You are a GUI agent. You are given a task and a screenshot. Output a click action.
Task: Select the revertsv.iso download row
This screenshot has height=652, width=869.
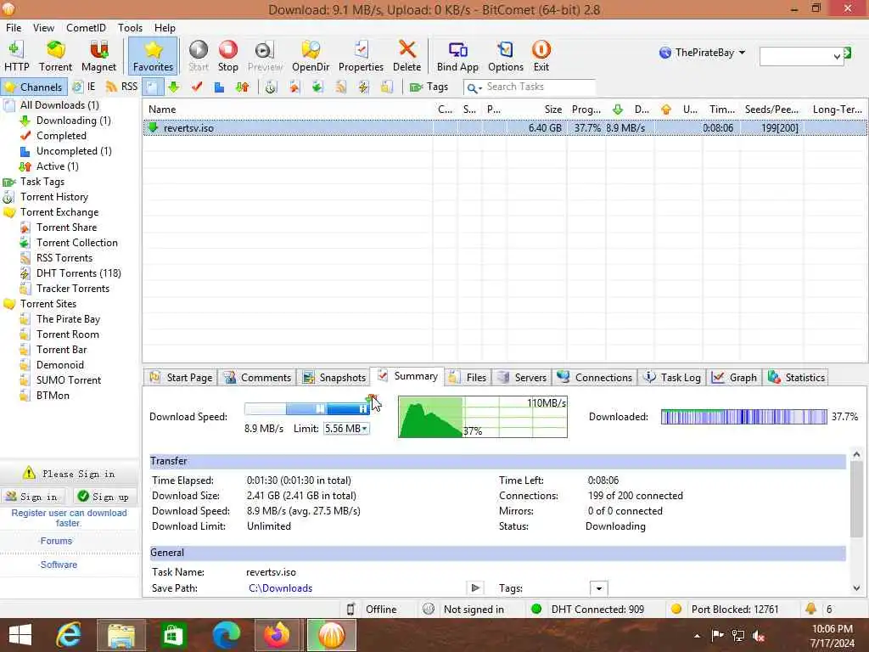(x=504, y=128)
